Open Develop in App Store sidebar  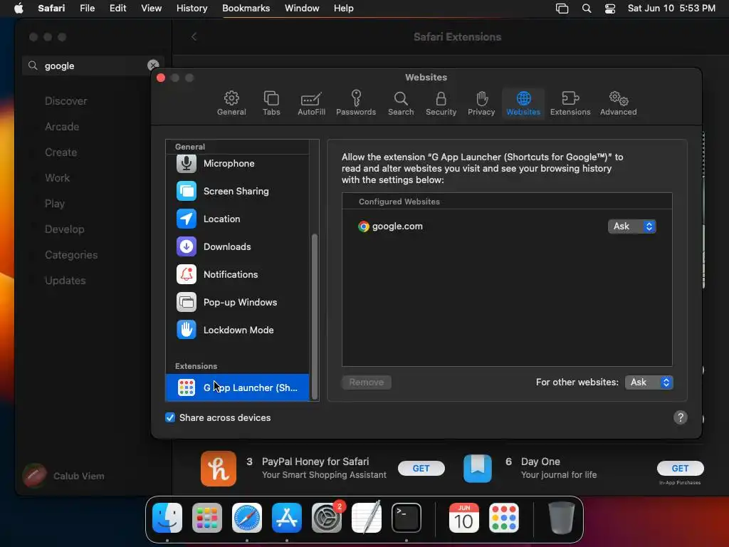(65, 229)
